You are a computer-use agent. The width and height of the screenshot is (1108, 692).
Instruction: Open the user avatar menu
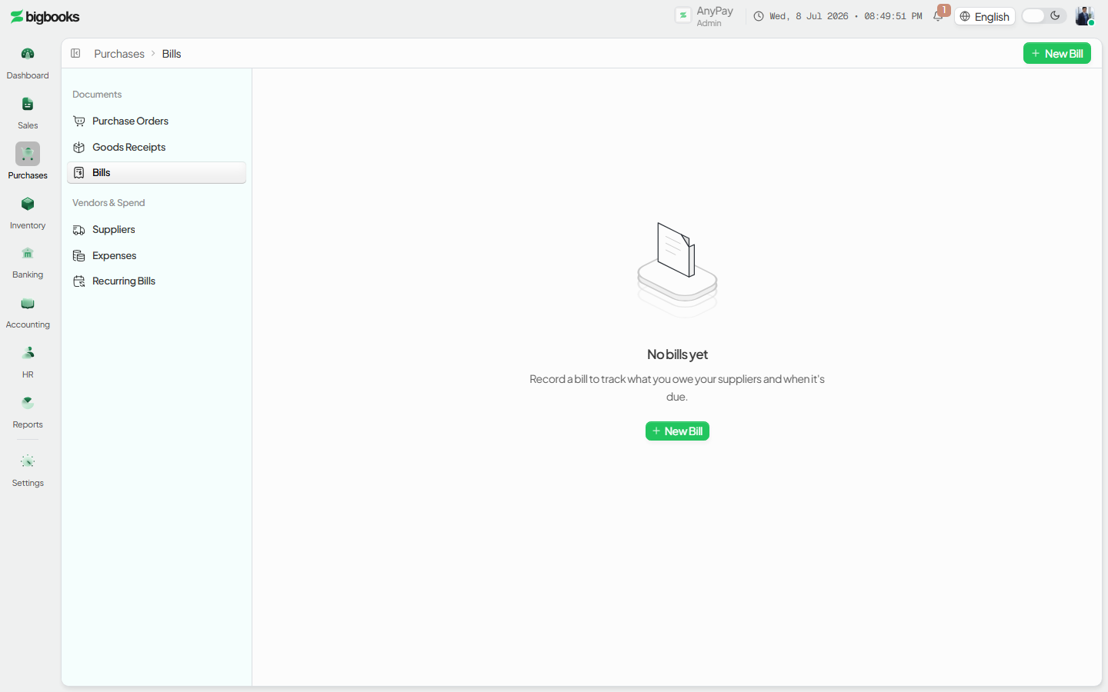(x=1084, y=16)
